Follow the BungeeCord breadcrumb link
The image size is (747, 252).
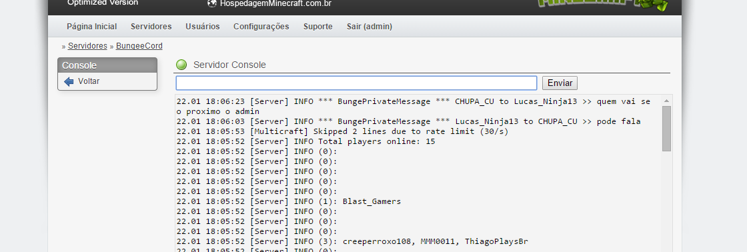click(139, 46)
